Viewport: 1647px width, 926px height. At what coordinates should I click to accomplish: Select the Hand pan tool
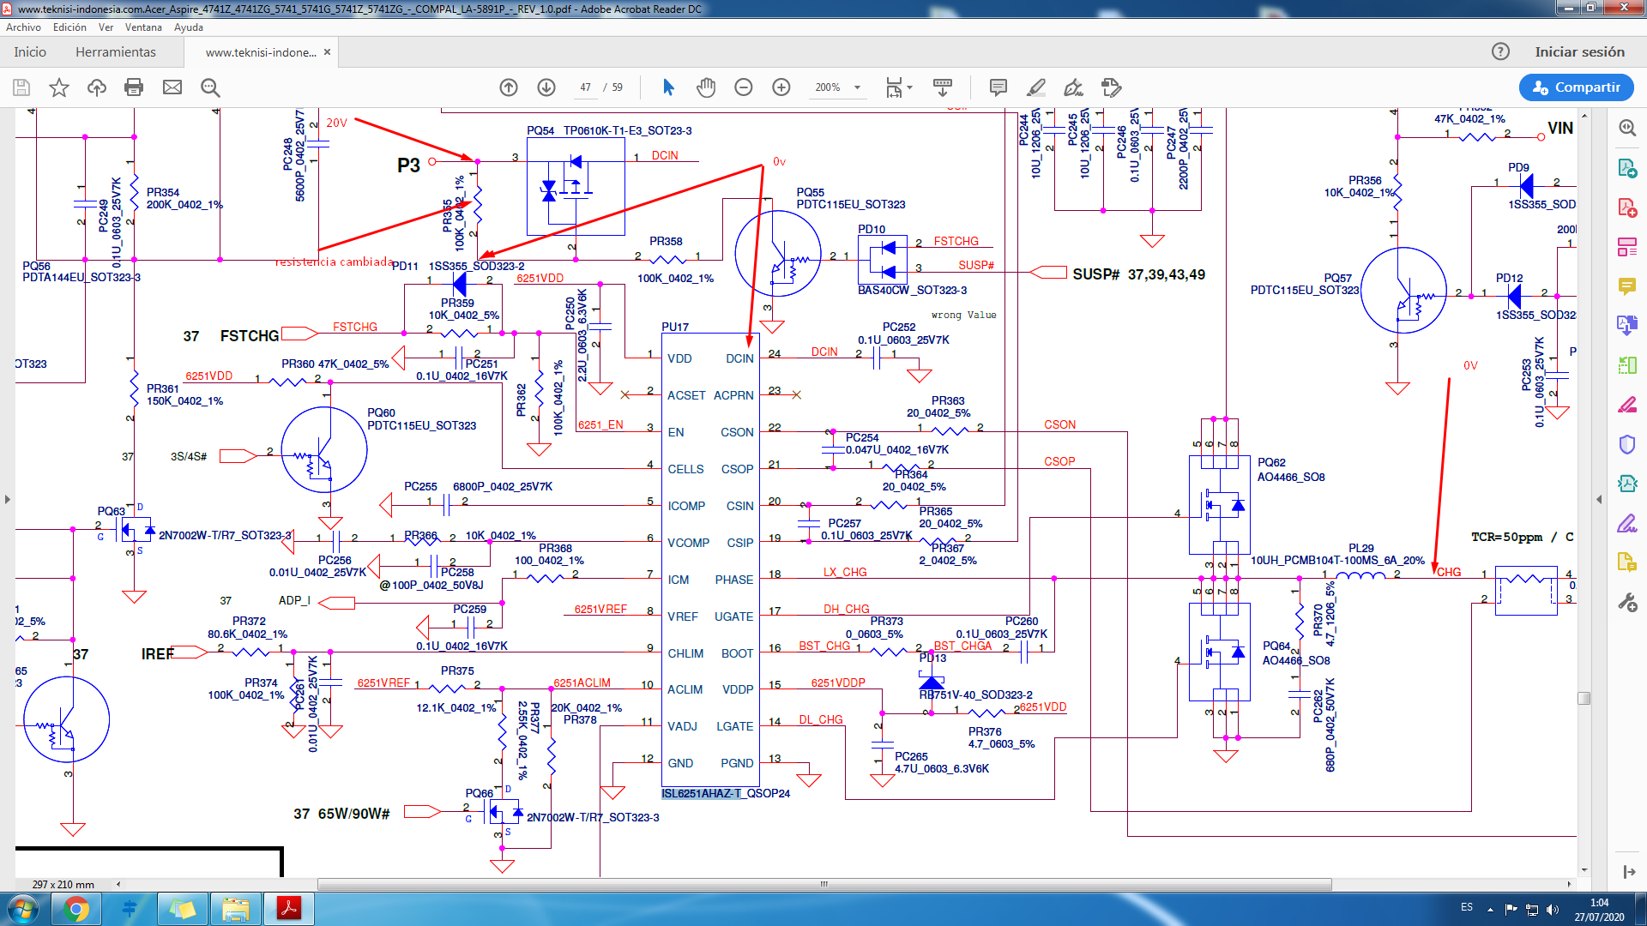[x=706, y=87]
